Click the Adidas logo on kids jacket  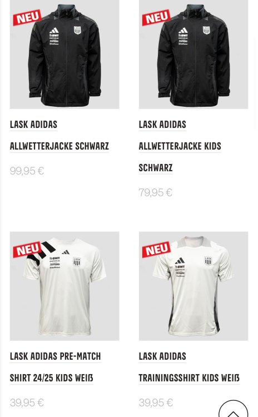[183, 30]
